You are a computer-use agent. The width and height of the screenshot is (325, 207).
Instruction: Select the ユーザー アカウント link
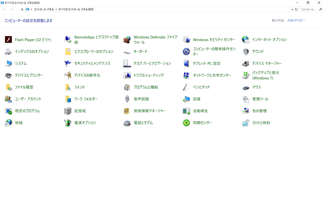click(28, 99)
